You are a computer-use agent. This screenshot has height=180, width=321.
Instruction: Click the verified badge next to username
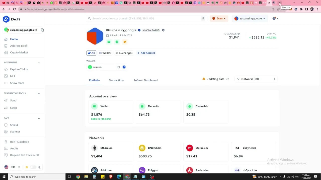[x=139, y=30]
